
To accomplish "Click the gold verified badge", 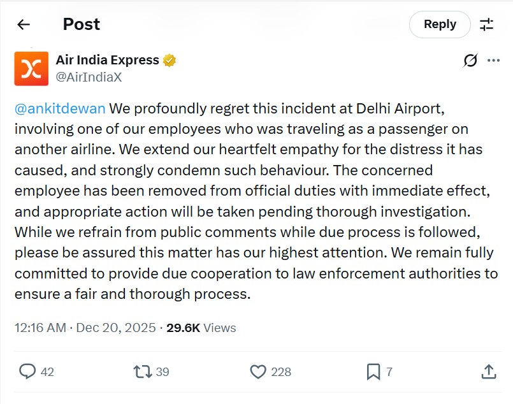I will [169, 61].
